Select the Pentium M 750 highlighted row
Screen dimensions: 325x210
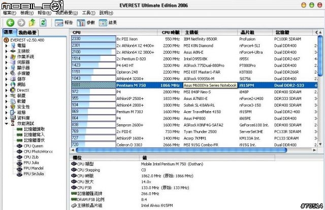(194, 85)
